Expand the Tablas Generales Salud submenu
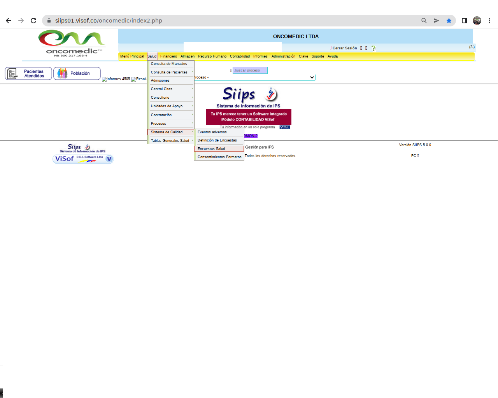Image resolution: width=498 pixels, height=398 pixels. [170, 141]
